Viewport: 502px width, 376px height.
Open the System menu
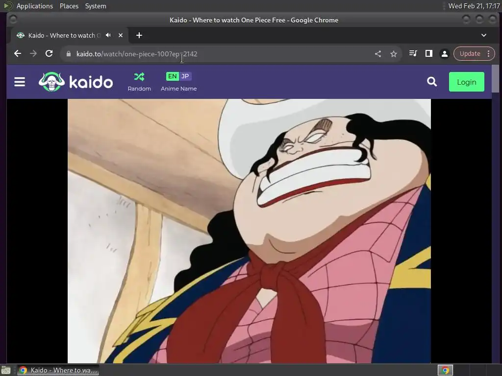(x=96, y=6)
